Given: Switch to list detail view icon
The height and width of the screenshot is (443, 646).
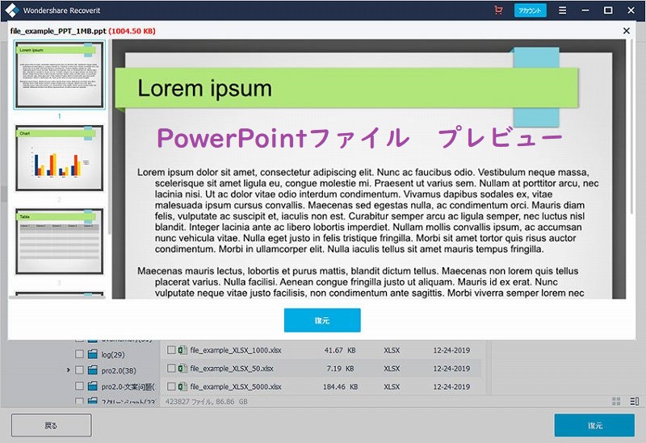Looking at the screenshot, I should 635,401.
